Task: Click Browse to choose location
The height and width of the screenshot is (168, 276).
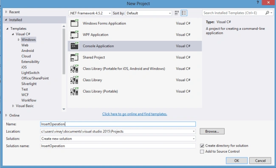Action: [x=212, y=131]
